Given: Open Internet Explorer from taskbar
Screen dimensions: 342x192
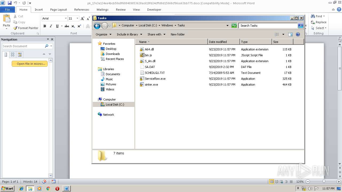Looking at the screenshot, I should (21, 188).
